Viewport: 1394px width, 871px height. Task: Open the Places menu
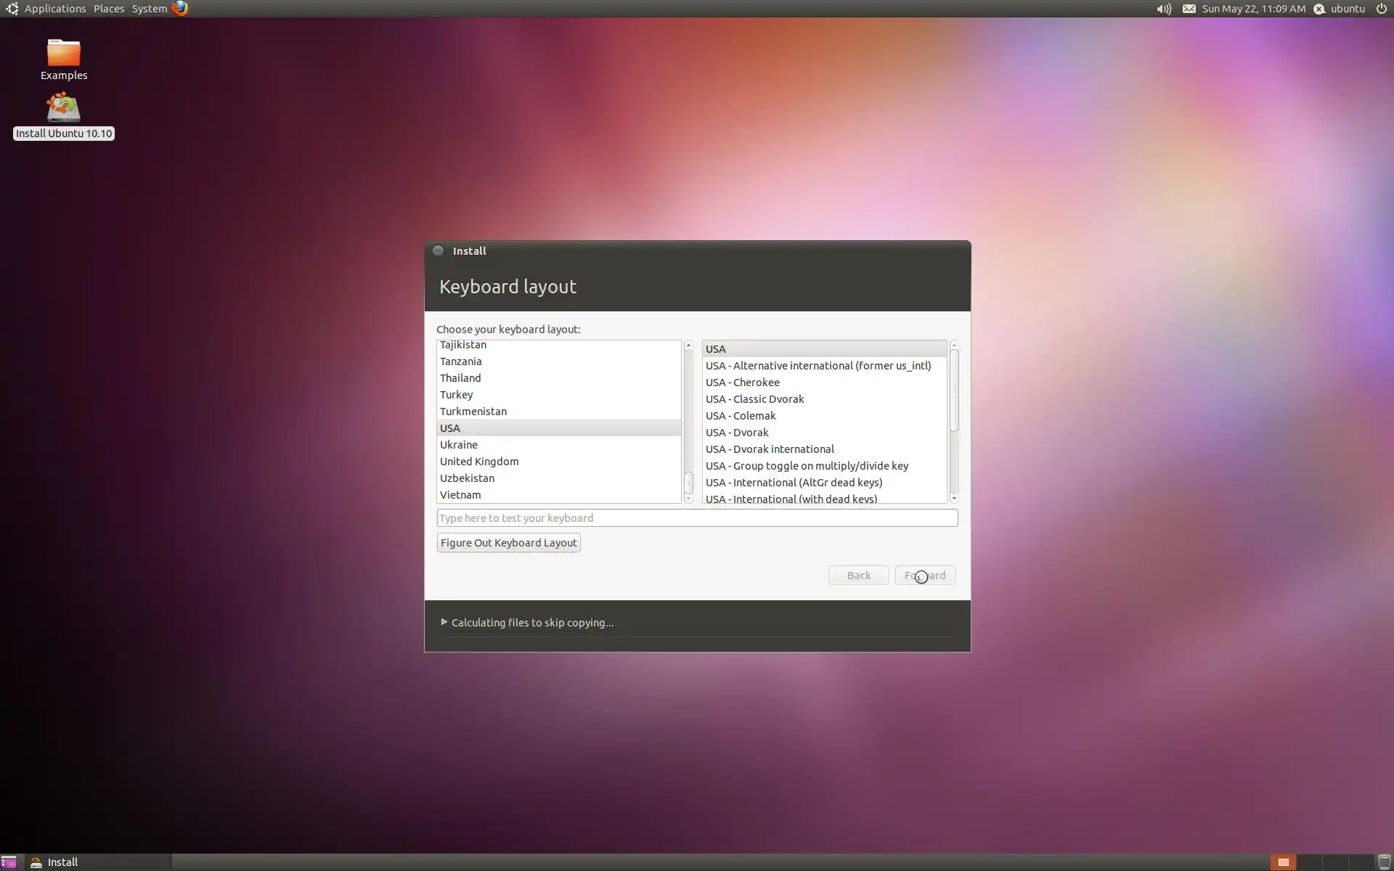(x=109, y=9)
